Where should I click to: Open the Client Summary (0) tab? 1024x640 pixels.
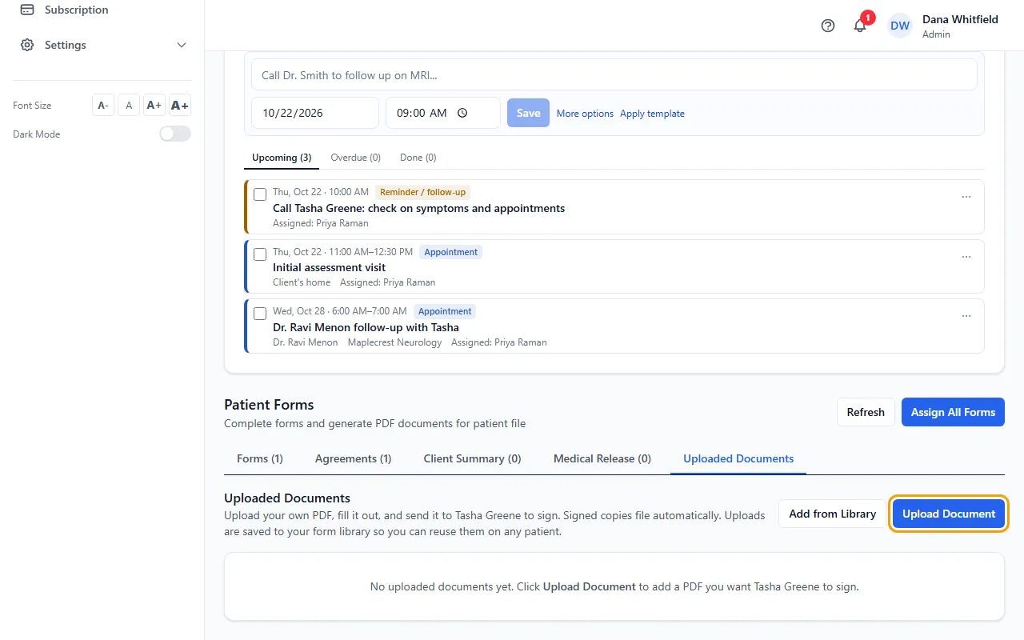pos(472,458)
